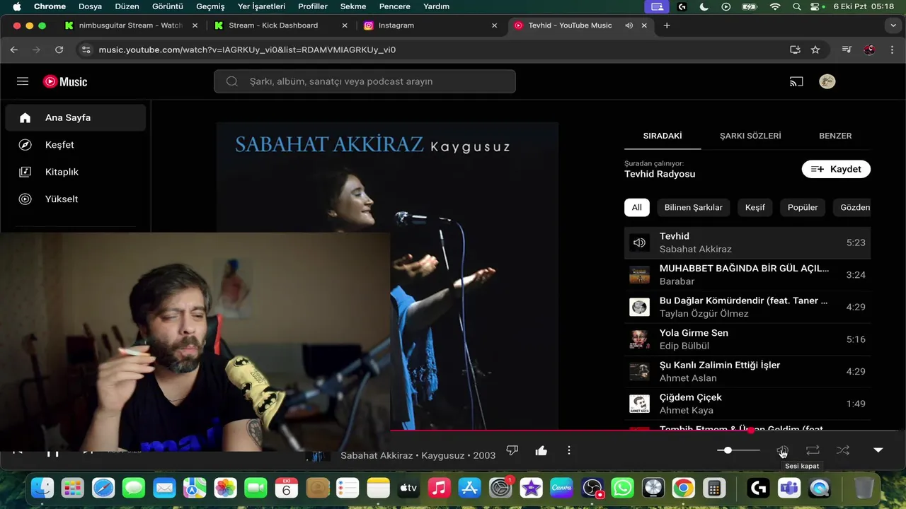Open Ana Sayfa in the sidebar
This screenshot has width=906, height=509.
point(75,117)
